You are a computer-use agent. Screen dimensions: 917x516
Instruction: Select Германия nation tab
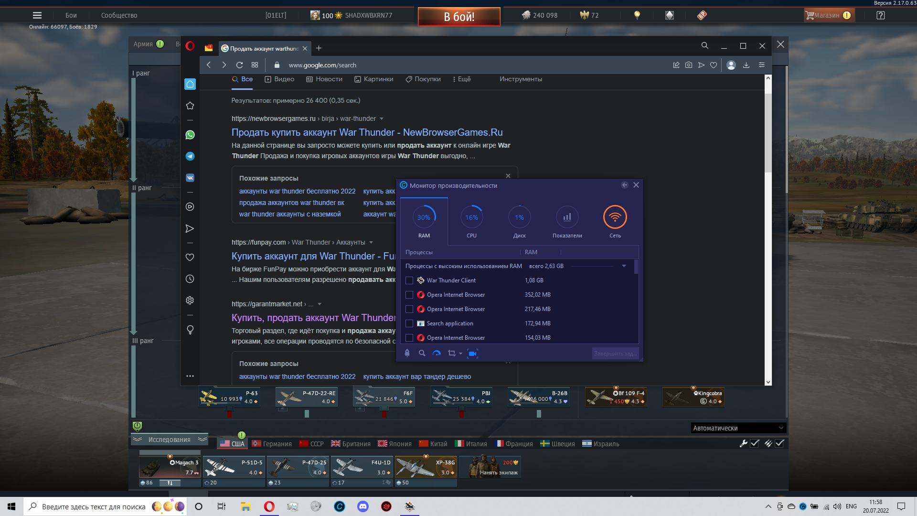click(x=272, y=444)
